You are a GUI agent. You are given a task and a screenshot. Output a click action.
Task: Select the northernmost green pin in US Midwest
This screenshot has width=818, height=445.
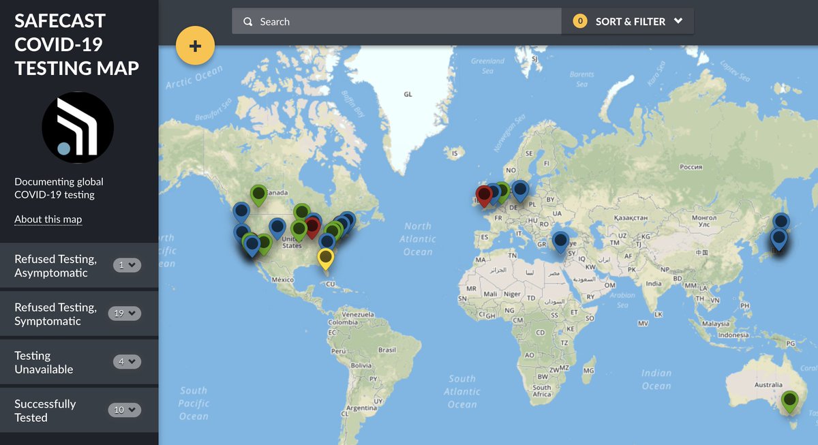301,213
